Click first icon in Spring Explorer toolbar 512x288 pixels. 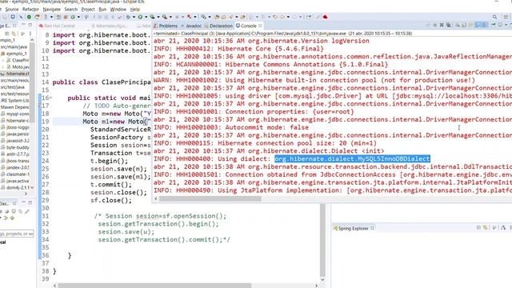tap(478, 227)
